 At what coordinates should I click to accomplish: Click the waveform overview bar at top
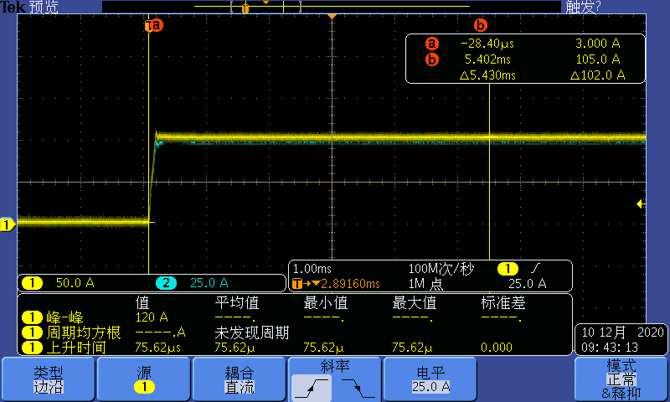(x=331, y=7)
